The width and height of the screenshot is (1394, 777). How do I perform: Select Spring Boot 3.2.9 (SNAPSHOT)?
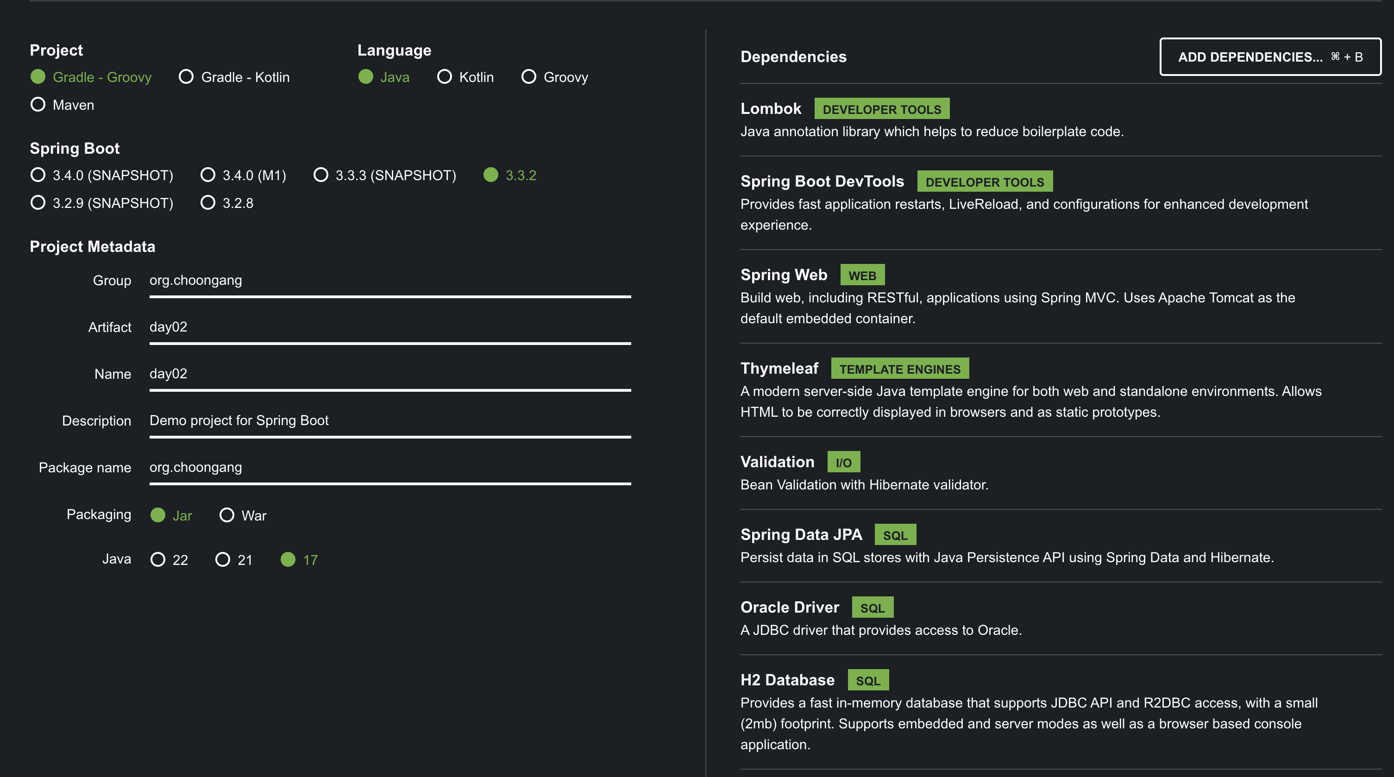point(38,203)
